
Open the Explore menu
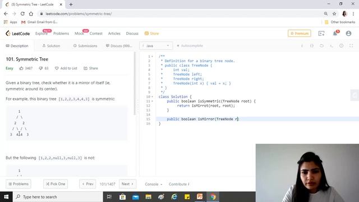[42, 34]
